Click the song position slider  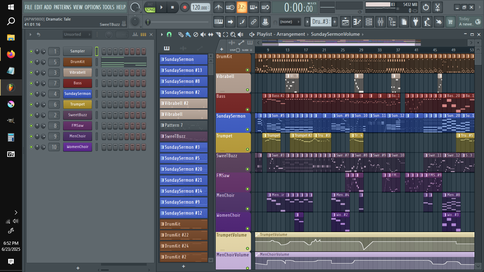[177, 22]
